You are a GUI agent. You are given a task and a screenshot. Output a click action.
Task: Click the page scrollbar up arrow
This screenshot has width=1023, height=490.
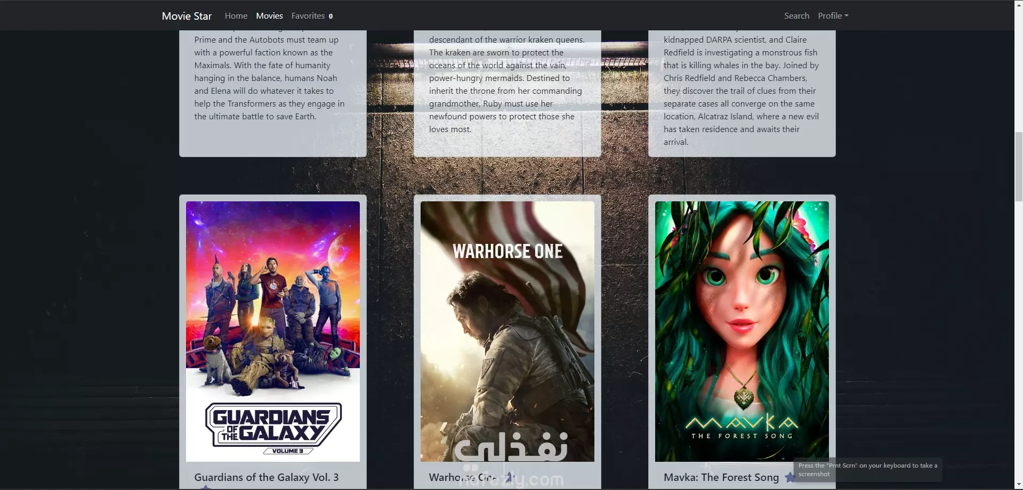point(1019,4)
